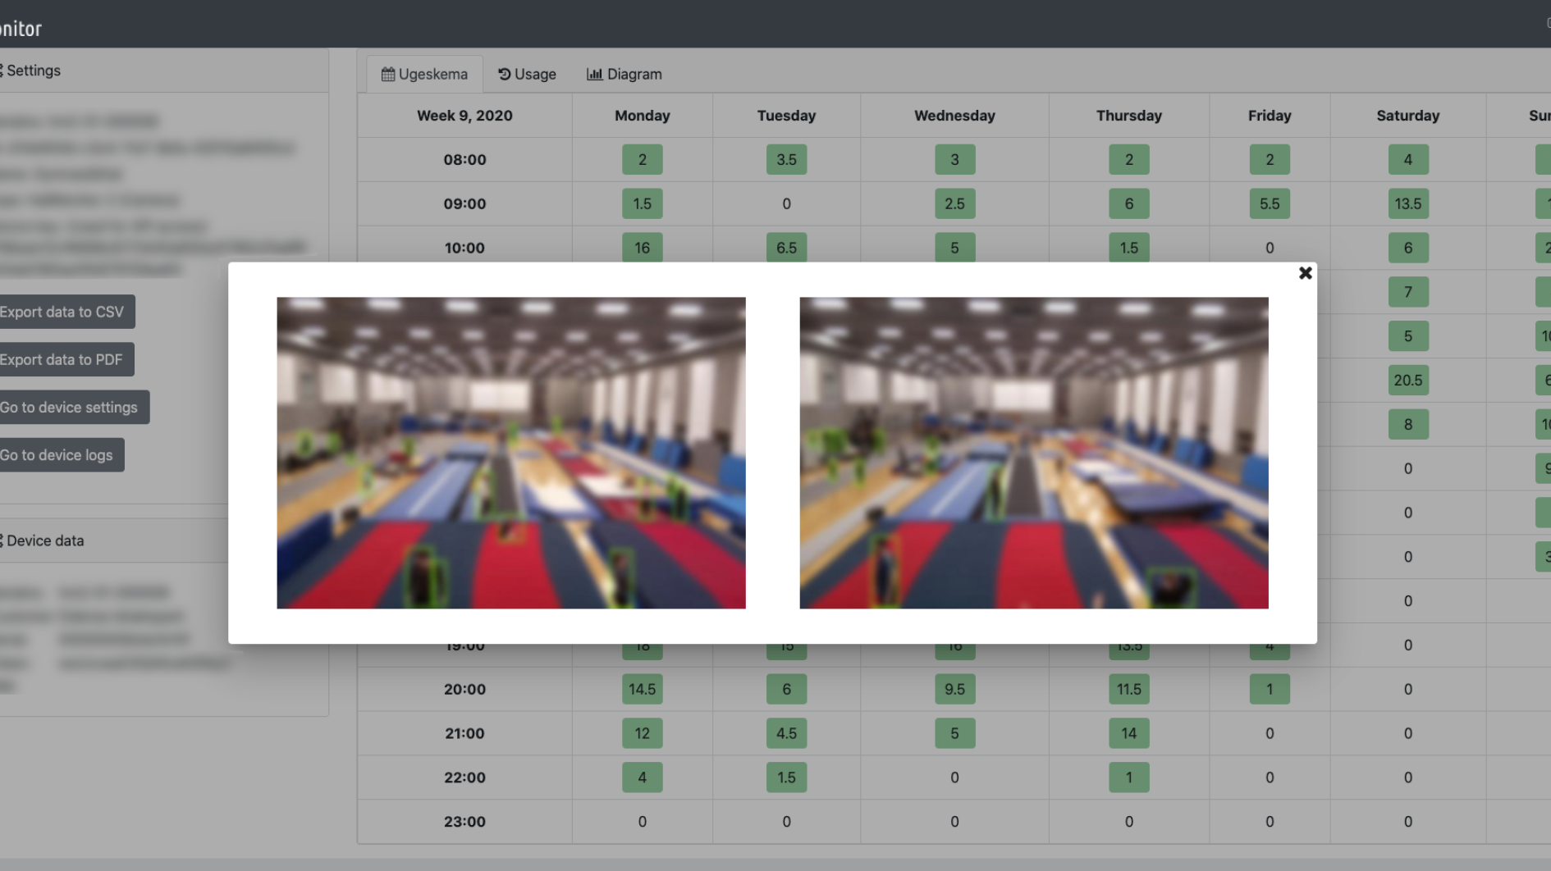
Task: Select the Ugeskema tab
Action: [424, 75]
